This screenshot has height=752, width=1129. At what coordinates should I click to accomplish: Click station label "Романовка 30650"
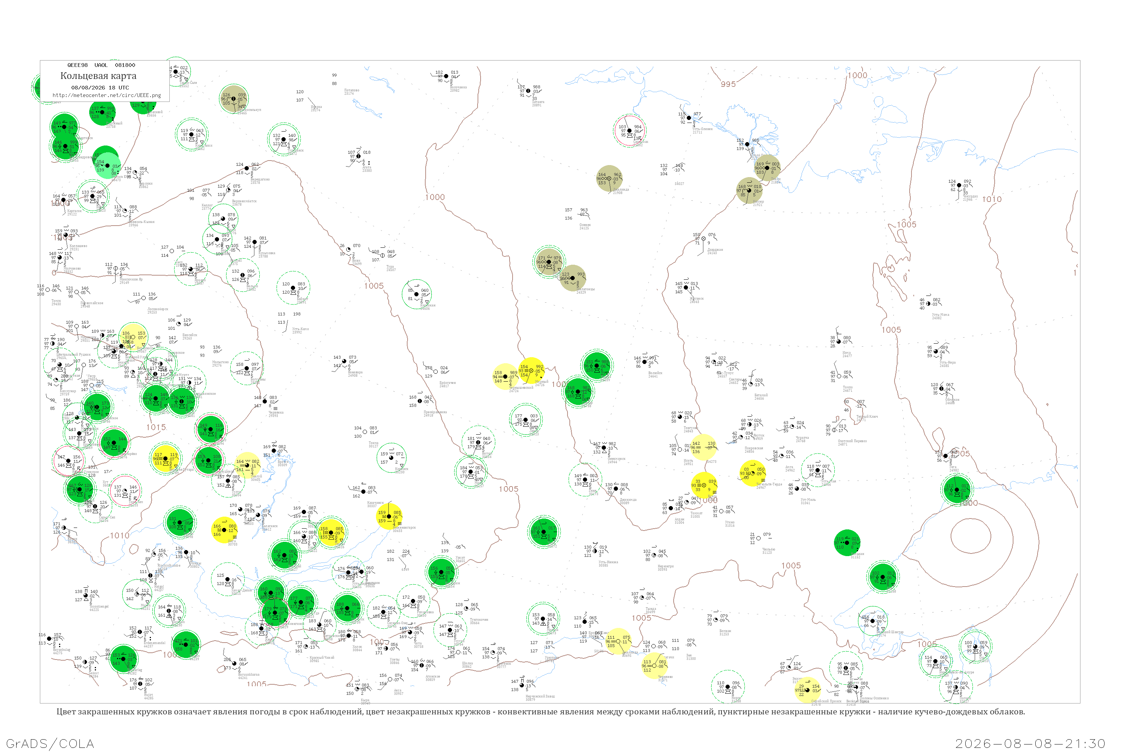pyautogui.click(x=425, y=613)
